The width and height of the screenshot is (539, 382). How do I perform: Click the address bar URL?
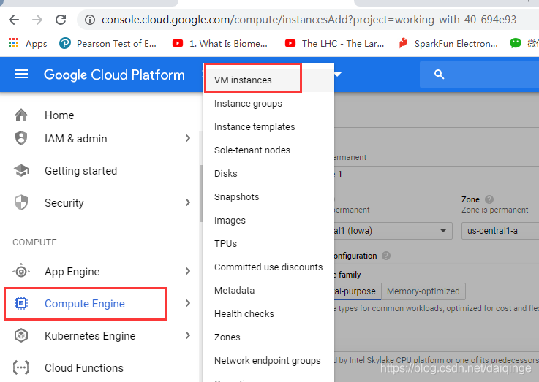tap(309, 20)
